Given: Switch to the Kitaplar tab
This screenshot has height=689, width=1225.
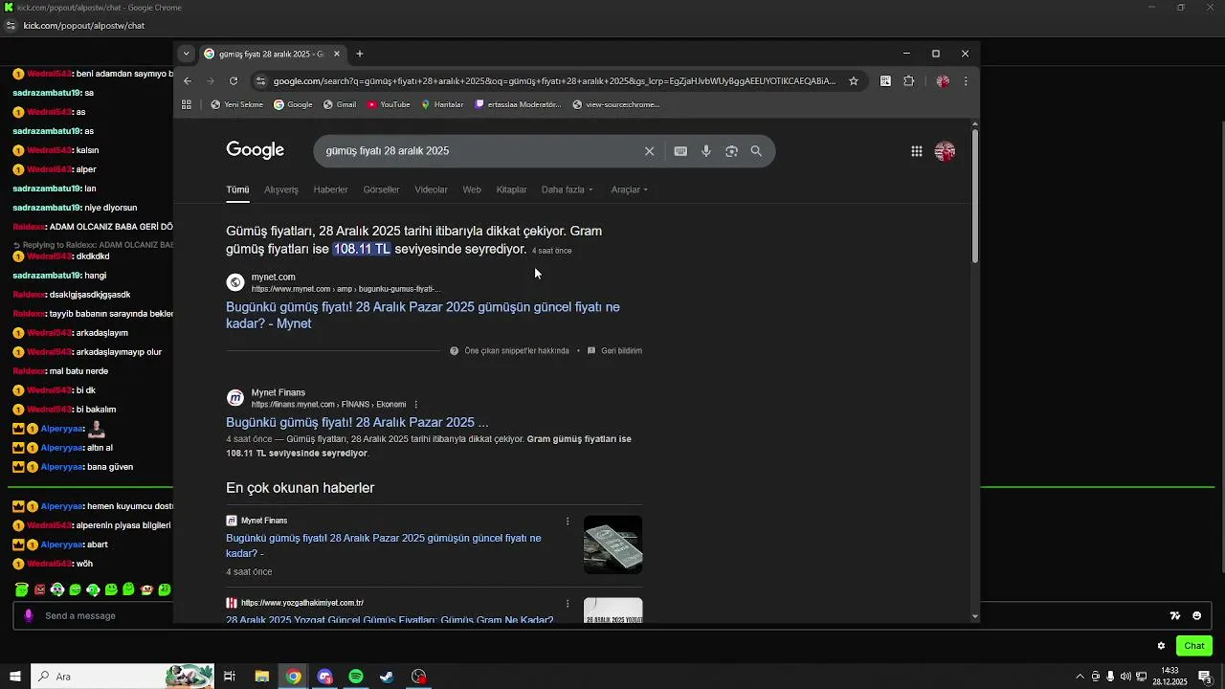Looking at the screenshot, I should (x=512, y=189).
